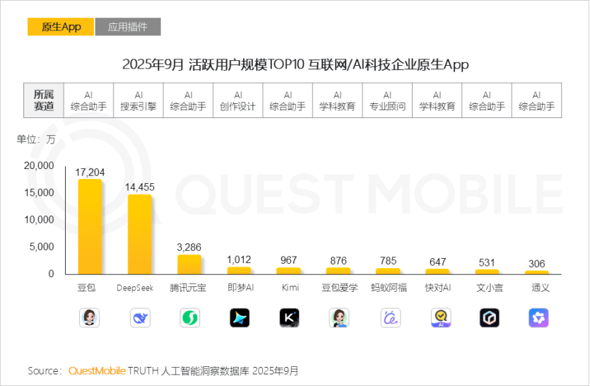
Task: Click the AI 专业顾问 category cell
Action: coord(387,100)
